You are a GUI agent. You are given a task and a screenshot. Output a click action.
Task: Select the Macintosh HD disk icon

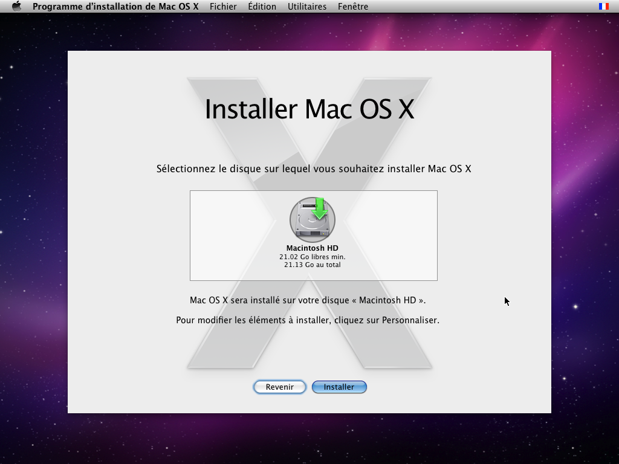(x=313, y=220)
